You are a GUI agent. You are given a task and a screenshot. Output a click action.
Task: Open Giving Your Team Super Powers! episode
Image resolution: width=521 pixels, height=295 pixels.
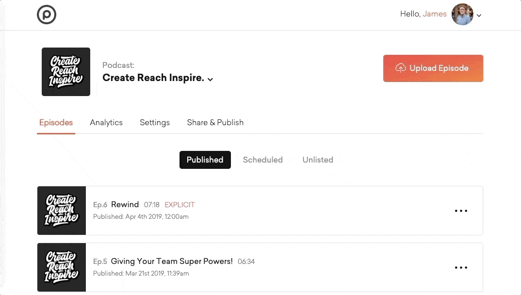pyautogui.click(x=171, y=261)
